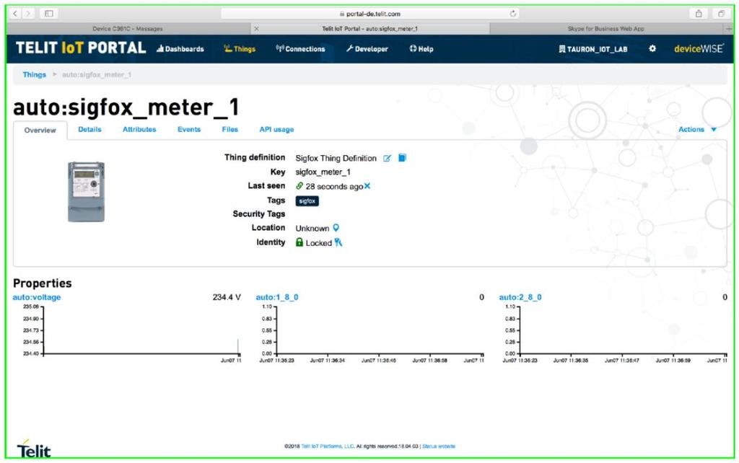Select the Files tab

pyautogui.click(x=230, y=130)
